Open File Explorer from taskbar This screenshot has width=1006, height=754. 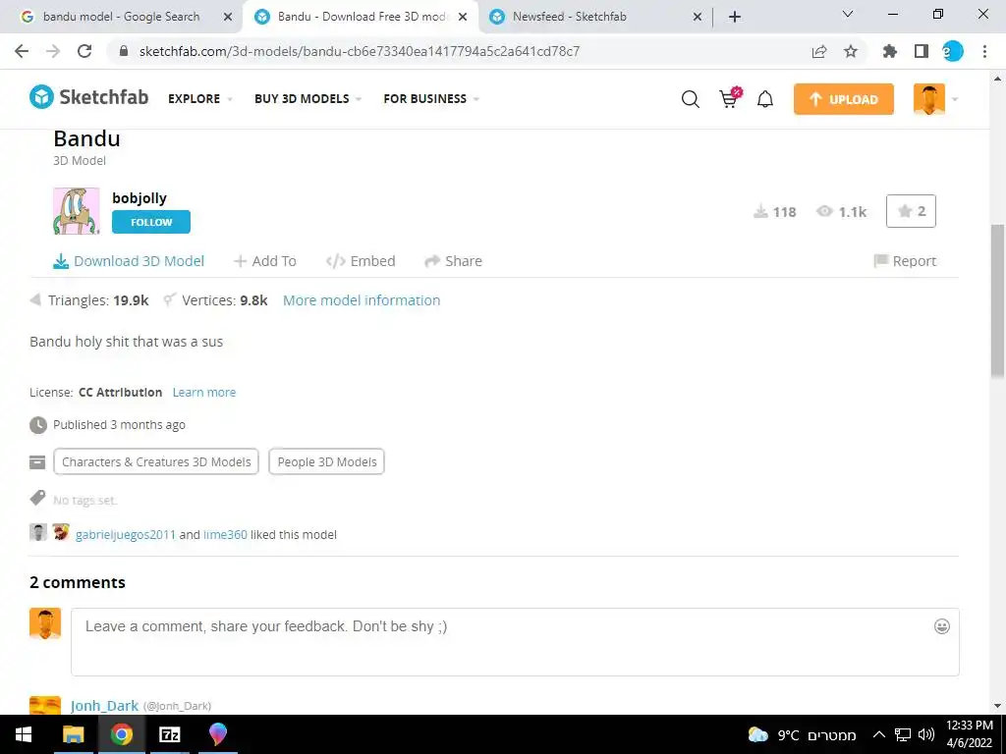click(x=73, y=734)
